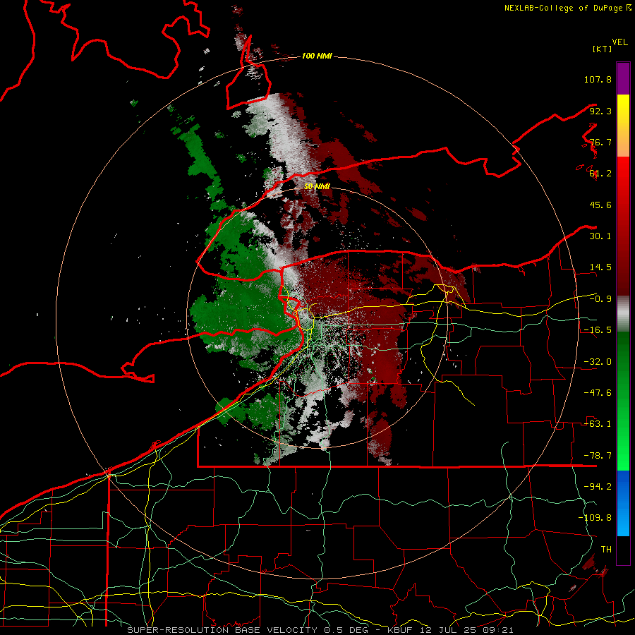Click the 92.3 legend value
The width and height of the screenshot is (635, 635).
600,111
